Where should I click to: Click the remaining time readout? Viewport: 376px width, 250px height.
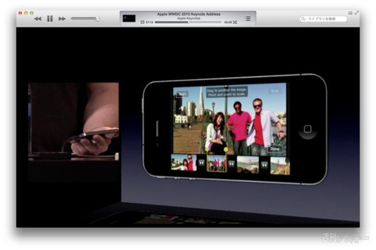(x=227, y=22)
